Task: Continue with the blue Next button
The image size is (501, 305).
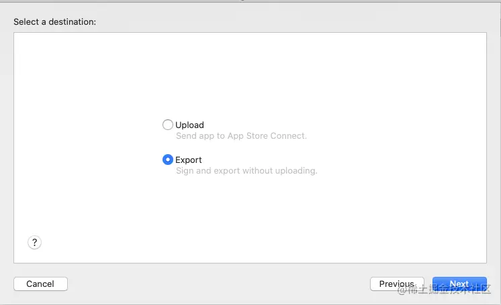Action: pyautogui.click(x=459, y=284)
